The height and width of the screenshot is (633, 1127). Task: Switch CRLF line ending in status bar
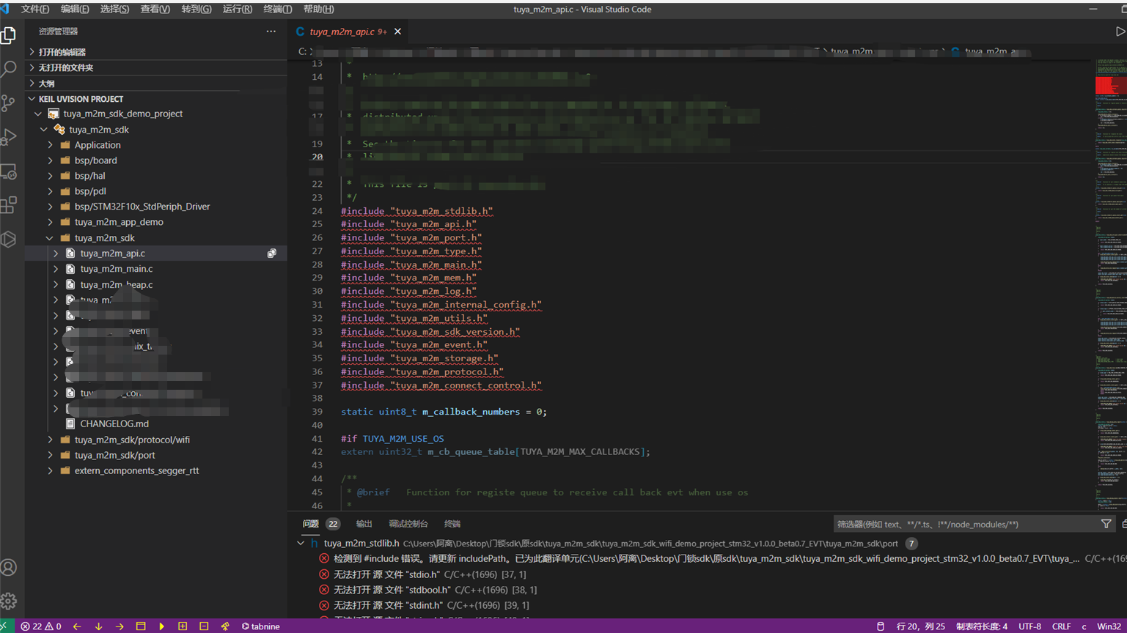click(1062, 626)
